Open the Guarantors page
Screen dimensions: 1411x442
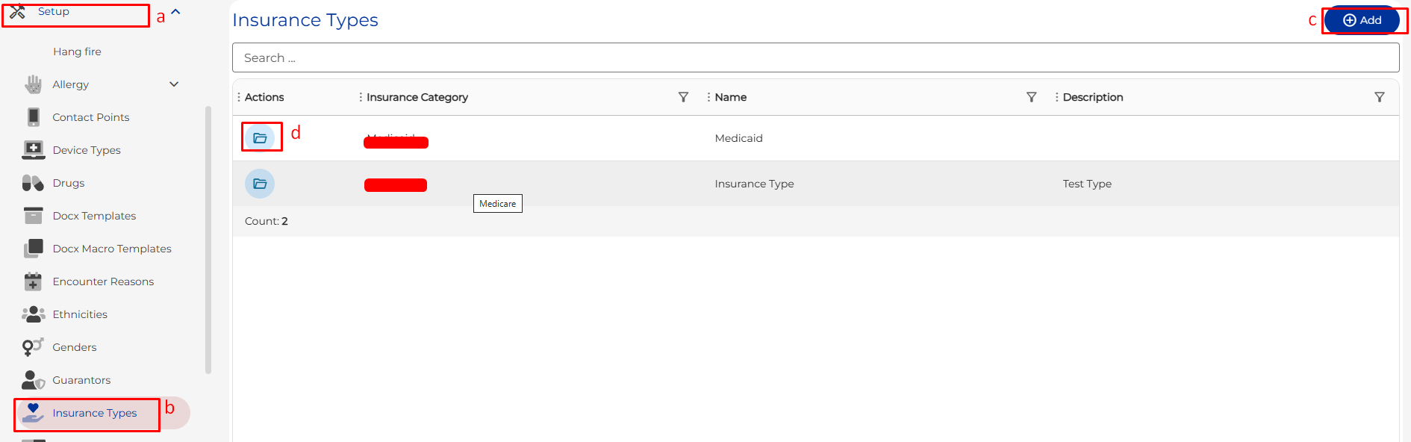point(81,380)
